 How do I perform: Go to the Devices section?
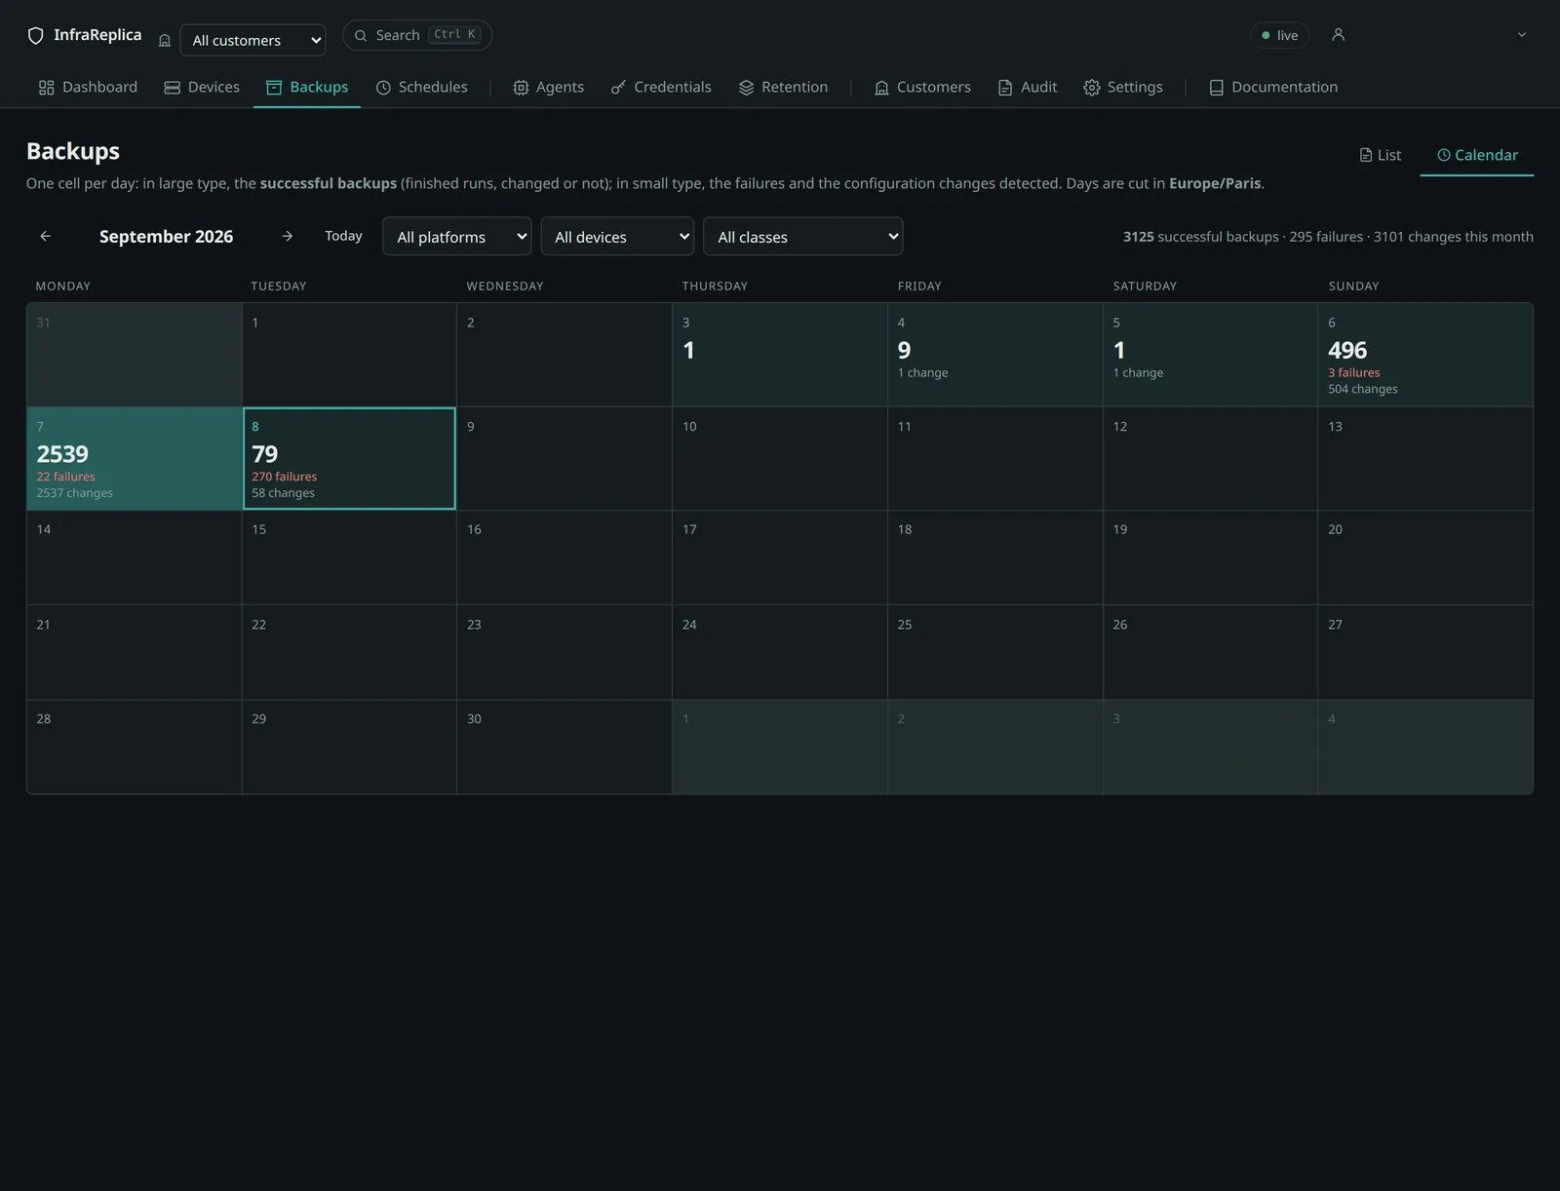[202, 87]
